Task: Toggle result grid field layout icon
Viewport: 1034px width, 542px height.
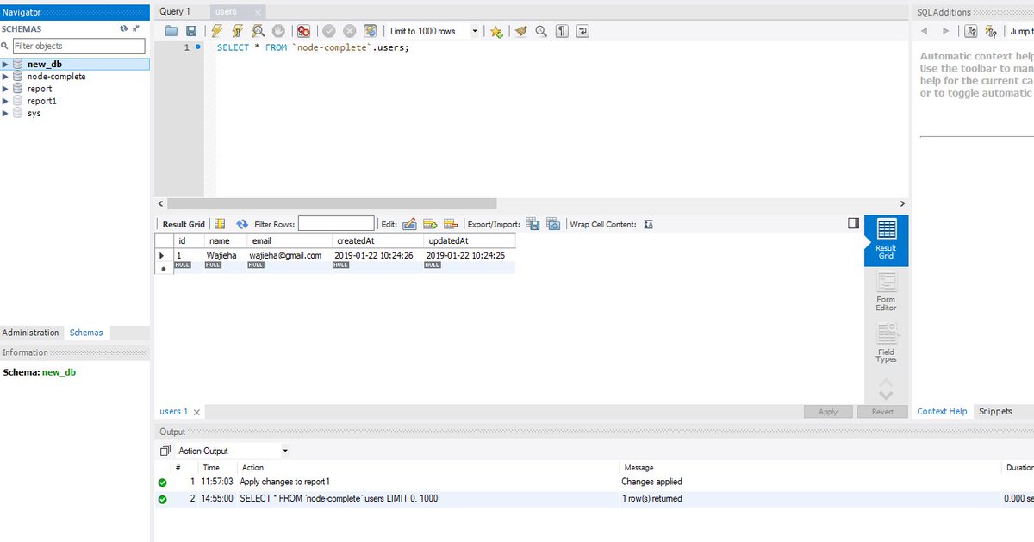Action: (220, 224)
